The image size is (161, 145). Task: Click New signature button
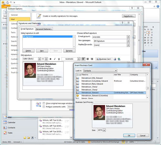pos(42,51)
